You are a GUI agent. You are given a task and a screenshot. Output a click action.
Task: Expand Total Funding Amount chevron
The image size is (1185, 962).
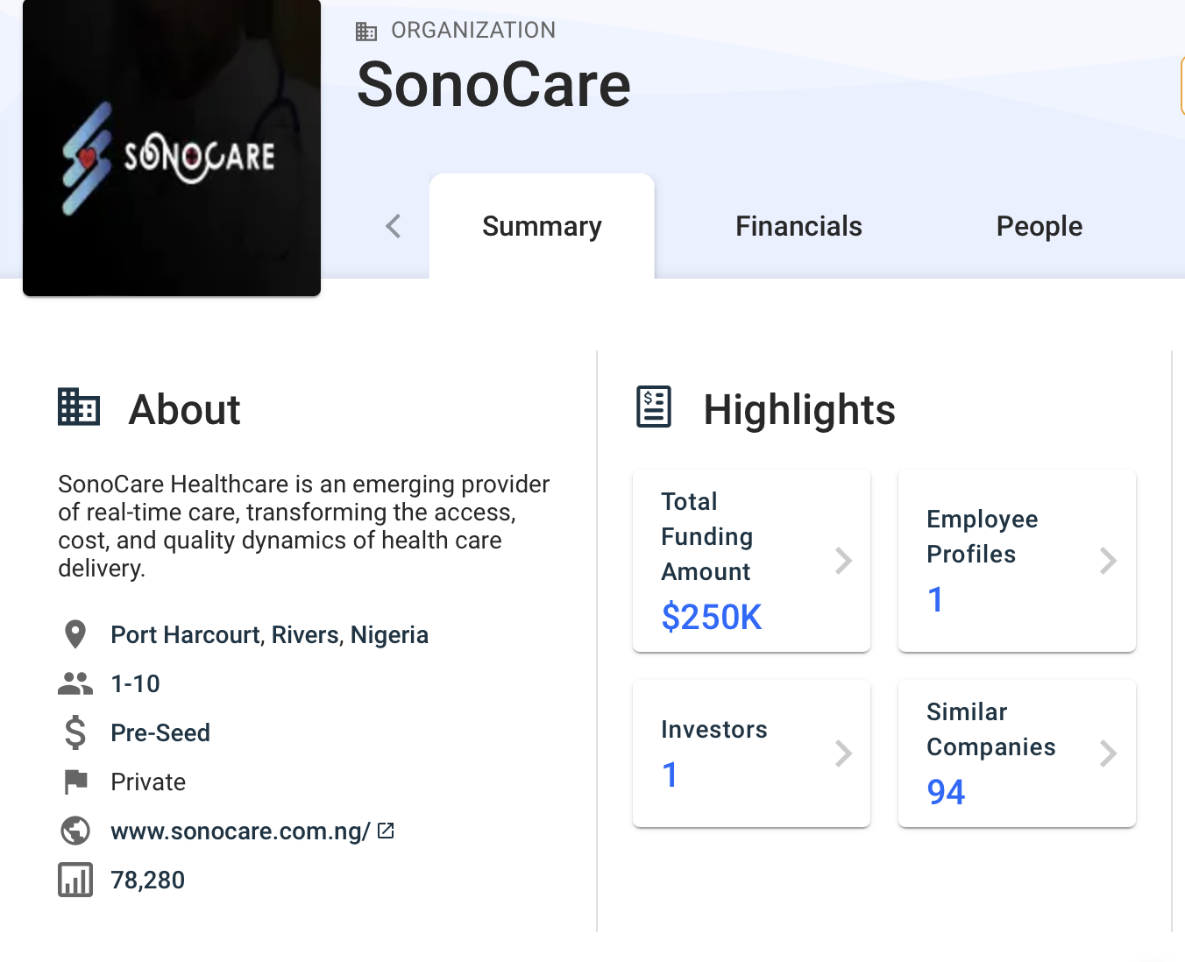843,561
